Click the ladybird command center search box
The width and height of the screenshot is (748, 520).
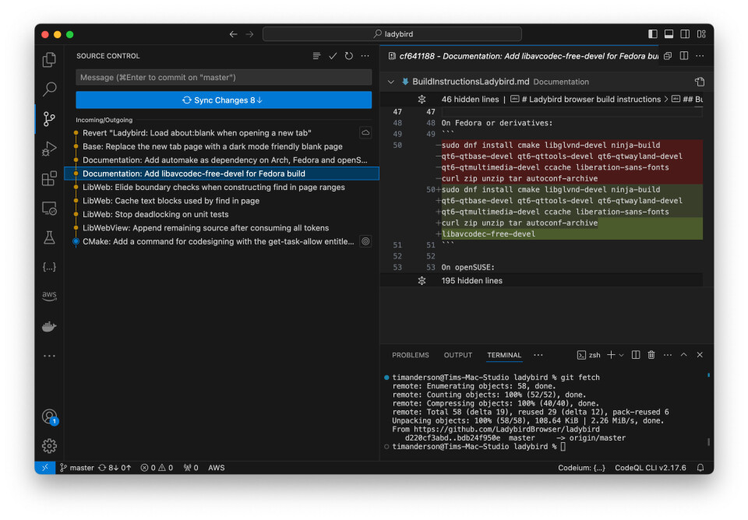pyautogui.click(x=392, y=33)
